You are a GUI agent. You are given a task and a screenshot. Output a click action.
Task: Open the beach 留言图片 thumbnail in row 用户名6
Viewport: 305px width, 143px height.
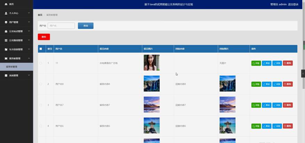(x=151, y=126)
